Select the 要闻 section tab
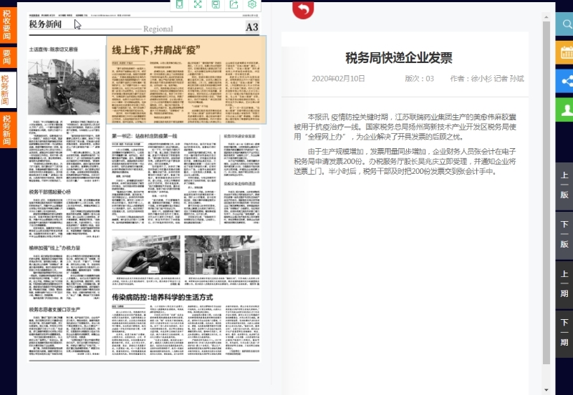Screen dimensions: 573x395 [x=6, y=57]
